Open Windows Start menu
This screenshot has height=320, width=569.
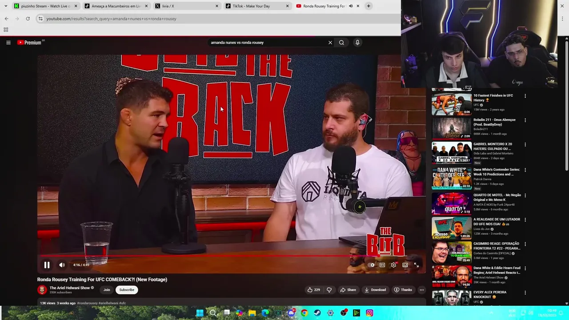200,313
